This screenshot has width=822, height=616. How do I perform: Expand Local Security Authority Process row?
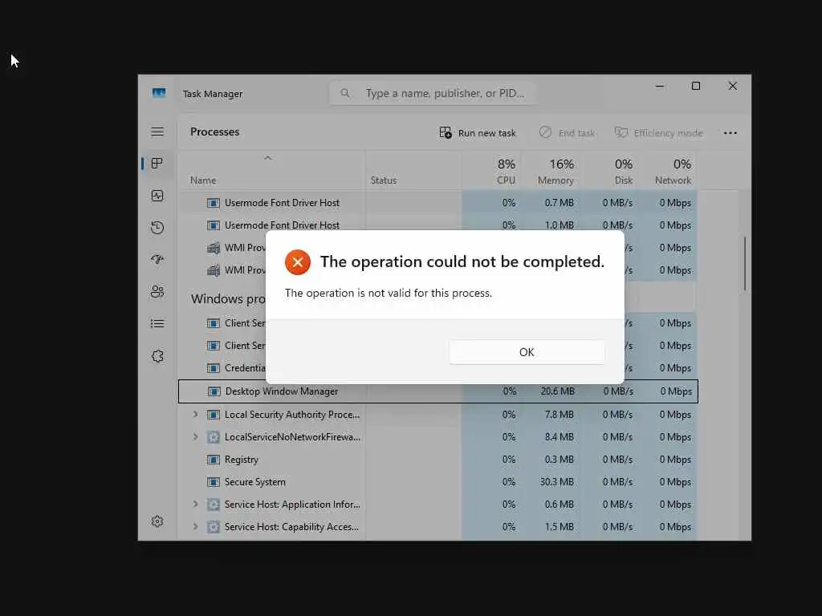pyautogui.click(x=196, y=415)
